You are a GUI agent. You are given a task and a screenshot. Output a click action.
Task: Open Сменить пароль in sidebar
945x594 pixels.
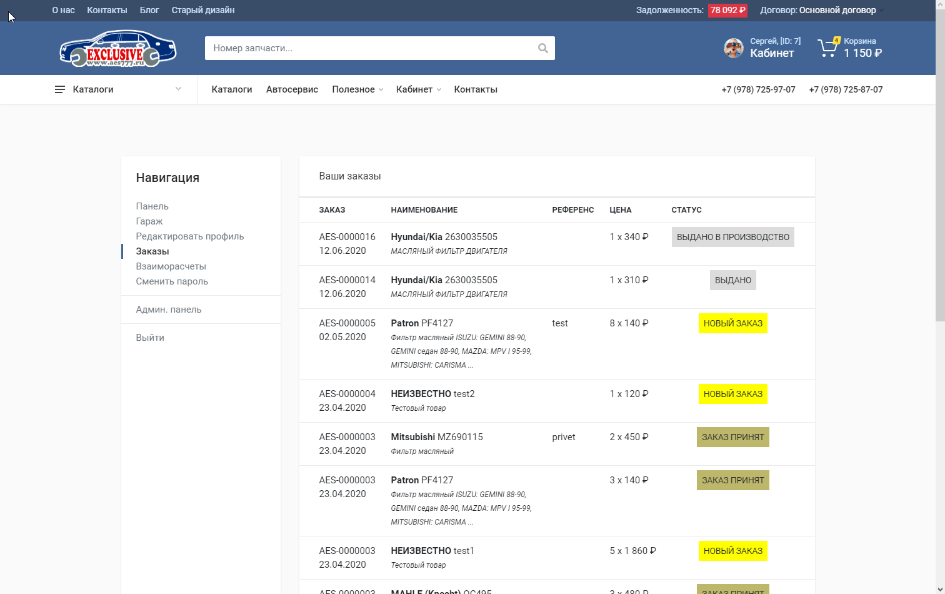[x=172, y=281]
